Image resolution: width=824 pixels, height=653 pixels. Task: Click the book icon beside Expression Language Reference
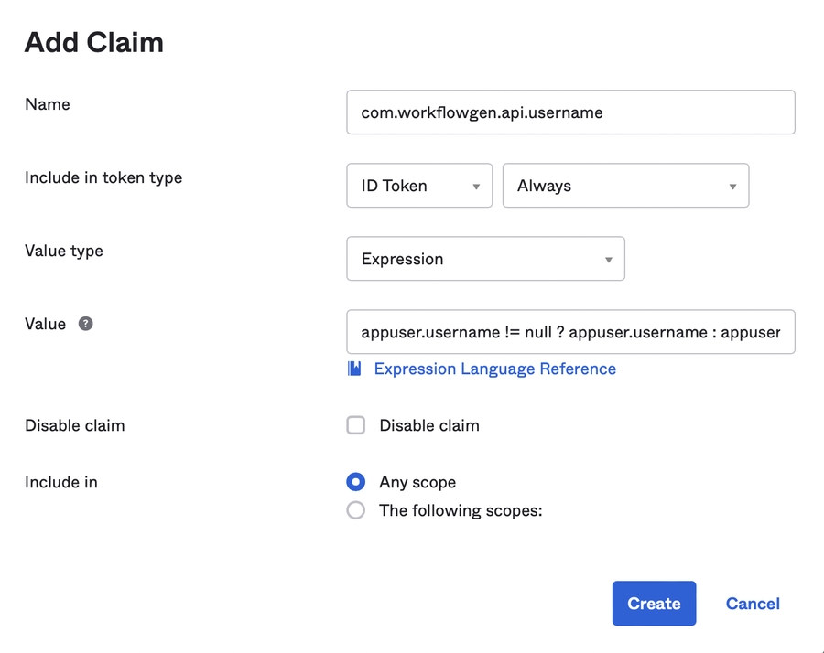tap(354, 369)
